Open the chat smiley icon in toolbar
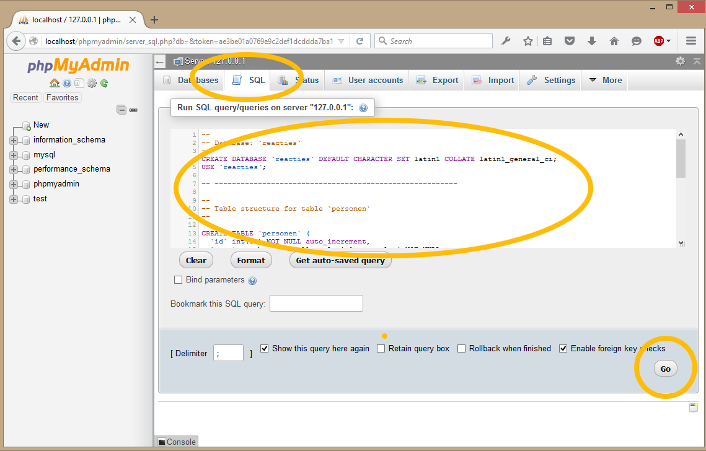This screenshot has height=451, width=706. (x=636, y=41)
